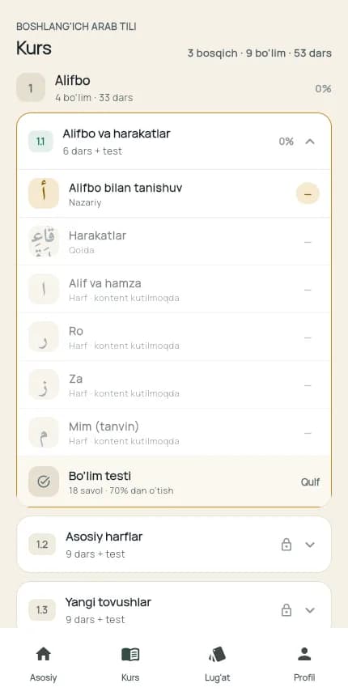Open the Asosiy home icon
The height and width of the screenshot is (696, 348).
pyautogui.click(x=43, y=654)
